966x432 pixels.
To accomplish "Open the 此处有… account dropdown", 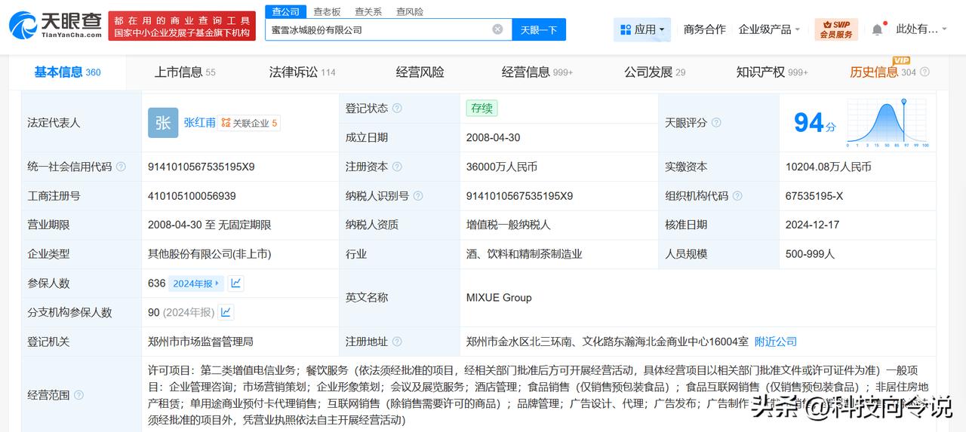I will (x=922, y=29).
